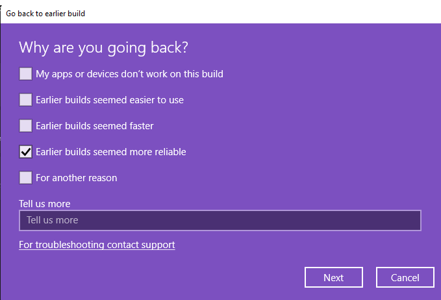Click the empty title bar area right of title
The image size is (441, 300).
point(260,13)
